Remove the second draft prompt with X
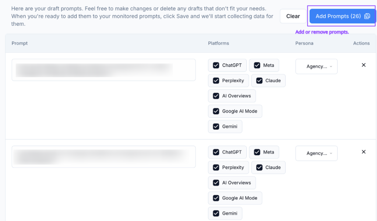Viewport: 377px width, 221px height. (363, 152)
